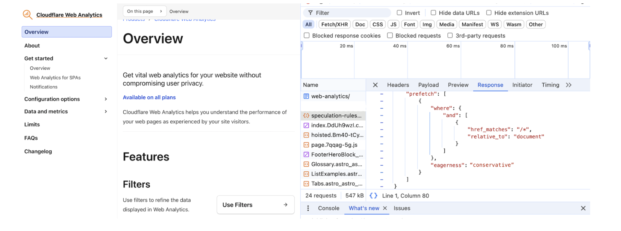Filter requests by WS
Viewport: 621px width, 231px height.
coord(495,24)
